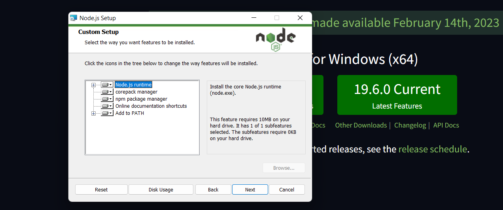Download 19.6.0 Current from the webpage
The width and height of the screenshot is (503, 210).
click(397, 95)
